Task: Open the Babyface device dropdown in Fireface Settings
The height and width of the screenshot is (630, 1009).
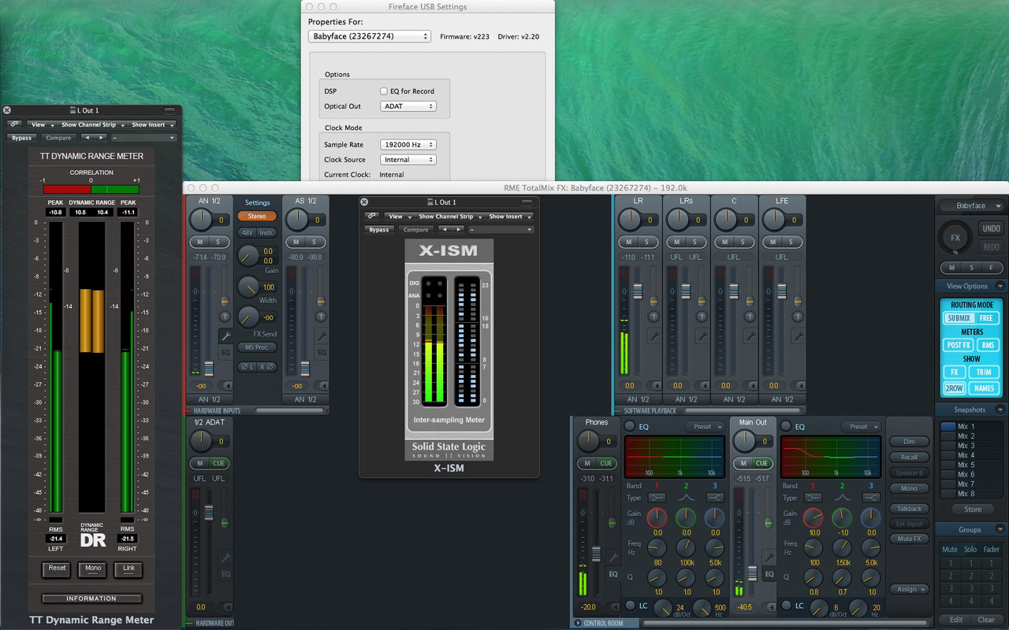Action: coord(370,36)
